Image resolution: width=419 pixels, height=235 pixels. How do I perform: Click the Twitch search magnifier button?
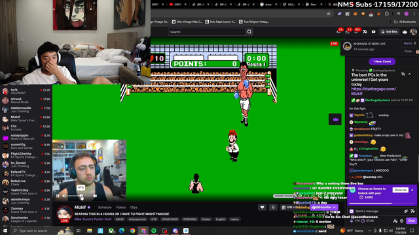point(249,32)
